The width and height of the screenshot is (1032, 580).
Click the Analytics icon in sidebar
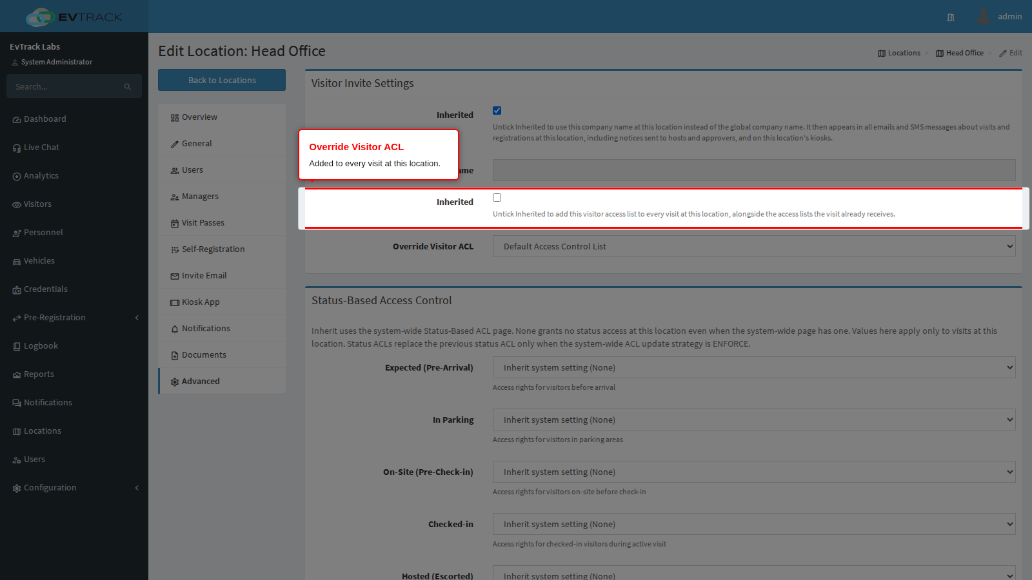pos(17,177)
